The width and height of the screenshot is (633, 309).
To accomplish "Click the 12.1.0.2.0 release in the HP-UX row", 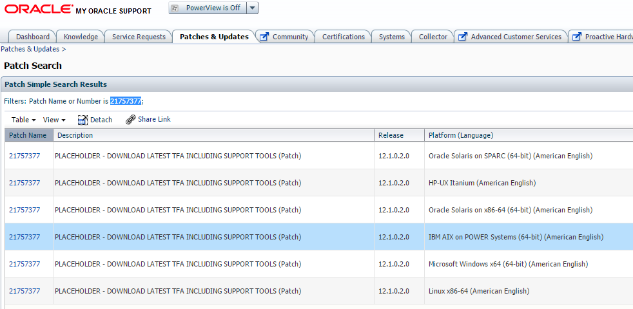I will click(394, 183).
